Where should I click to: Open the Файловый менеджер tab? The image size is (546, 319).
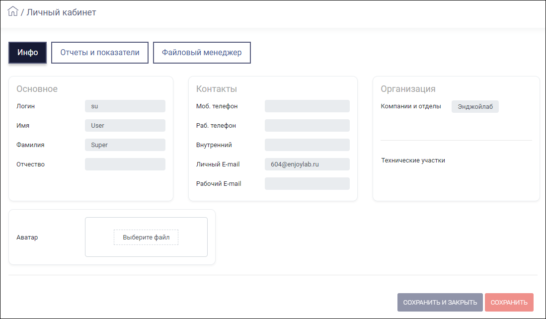(202, 53)
